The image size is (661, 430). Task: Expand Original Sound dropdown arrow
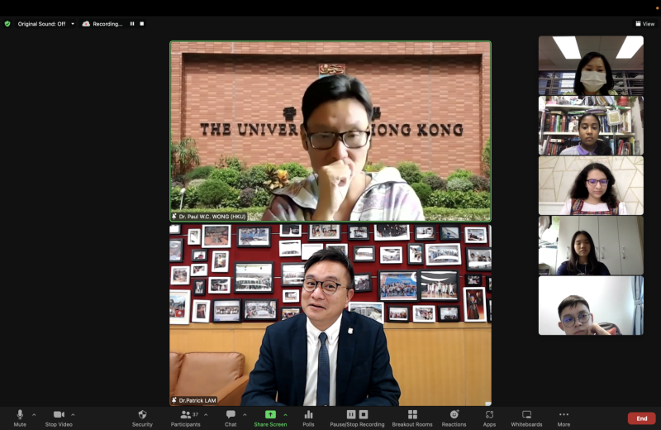[x=73, y=24]
